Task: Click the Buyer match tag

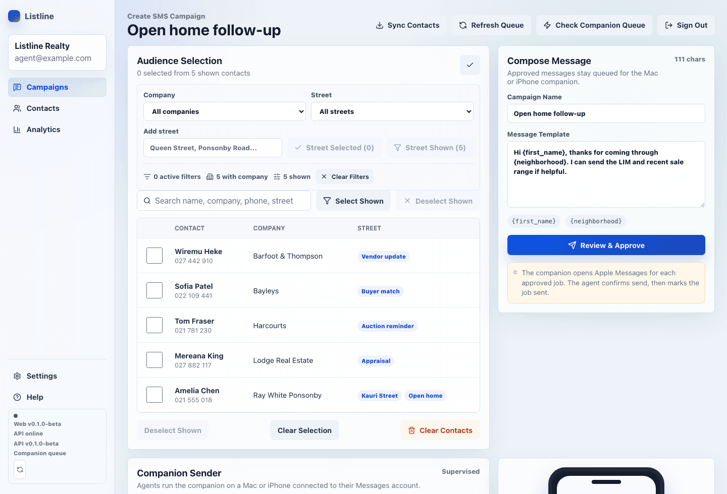Action: pyautogui.click(x=380, y=291)
